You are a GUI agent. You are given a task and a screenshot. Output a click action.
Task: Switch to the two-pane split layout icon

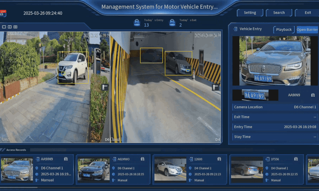coord(10,27)
